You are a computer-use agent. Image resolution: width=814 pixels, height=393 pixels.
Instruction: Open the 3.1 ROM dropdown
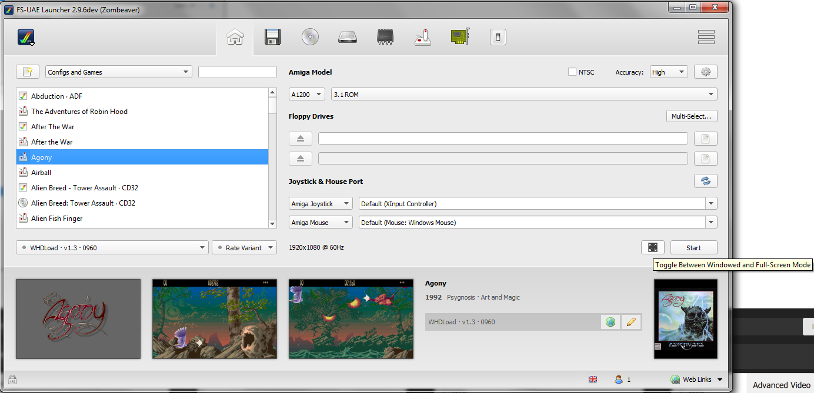click(524, 94)
